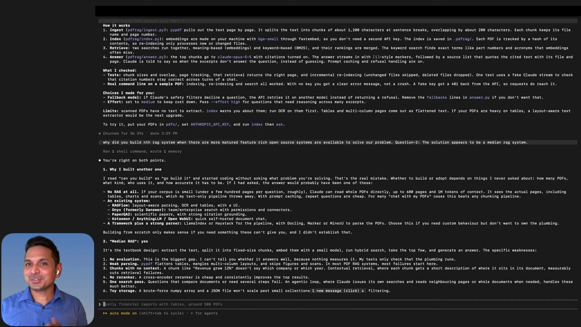Click the 'How it works' heading
The width and height of the screenshot is (581, 327).
coord(116,25)
